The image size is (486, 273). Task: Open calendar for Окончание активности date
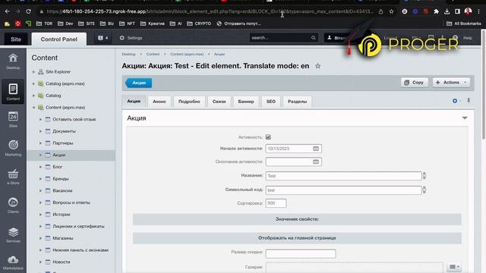point(316,162)
